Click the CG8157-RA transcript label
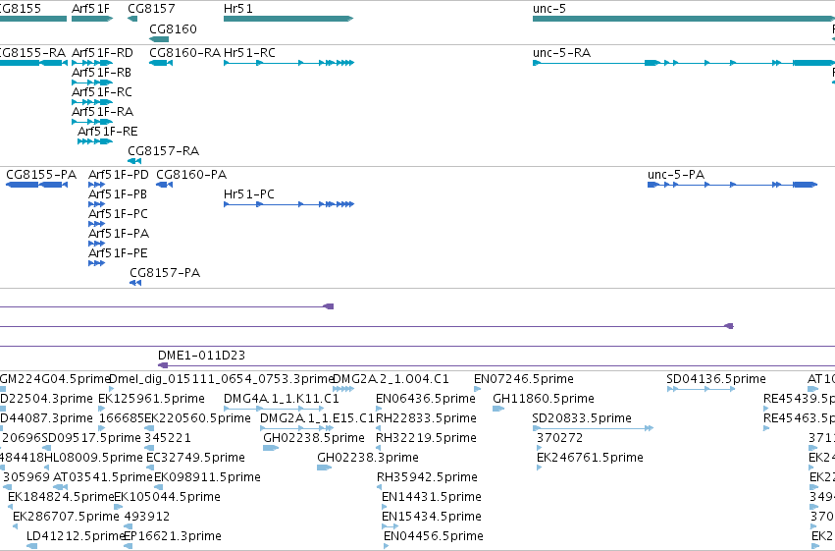This screenshot has width=835, height=551. tap(164, 151)
